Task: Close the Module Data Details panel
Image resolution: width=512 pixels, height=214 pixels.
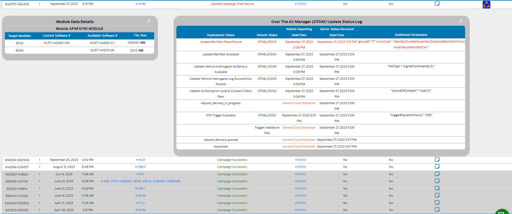Action: point(149,21)
